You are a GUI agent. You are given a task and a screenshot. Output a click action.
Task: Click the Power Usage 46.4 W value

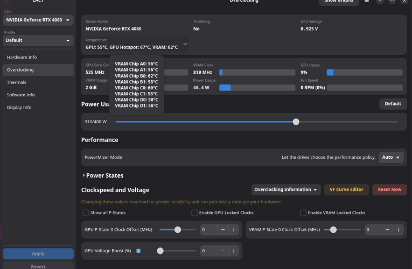(x=201, y=88)
